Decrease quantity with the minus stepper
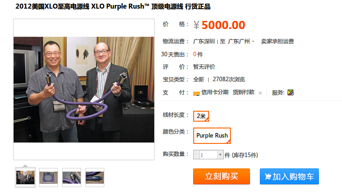 pos(196,155)
